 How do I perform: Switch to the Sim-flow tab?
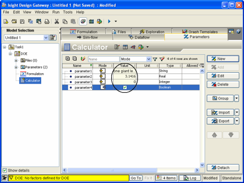(88, 37)
